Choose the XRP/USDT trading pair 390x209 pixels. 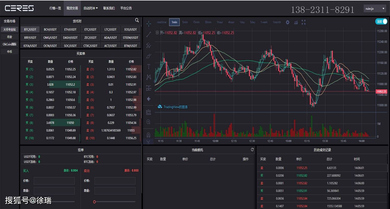tap(30, 38)
